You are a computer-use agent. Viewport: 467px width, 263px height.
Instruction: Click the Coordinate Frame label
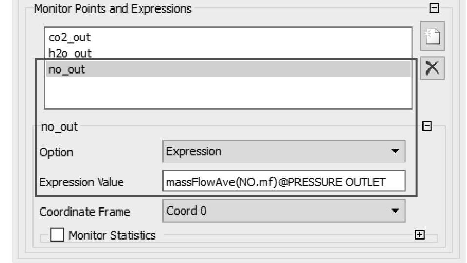(84, 212)
